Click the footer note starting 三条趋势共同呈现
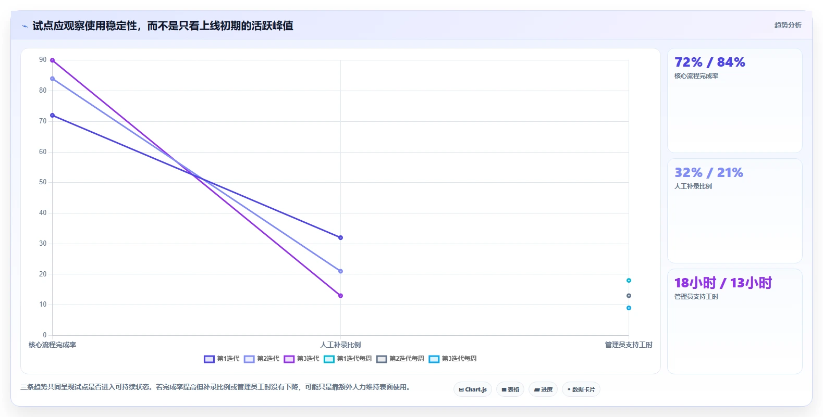Screen dimensions: 823x417 tap(215, 387)
